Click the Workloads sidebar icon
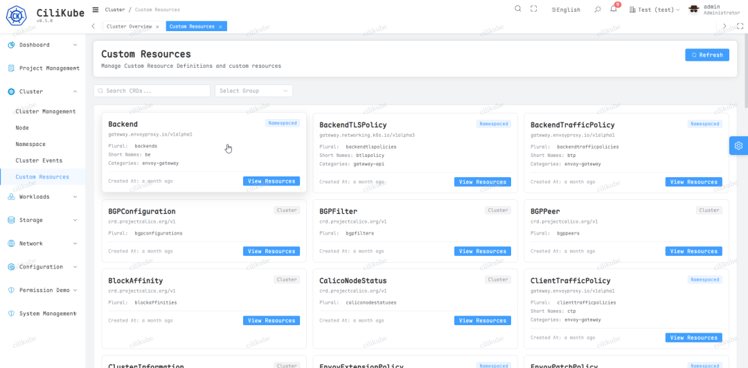 coord(12,197)
